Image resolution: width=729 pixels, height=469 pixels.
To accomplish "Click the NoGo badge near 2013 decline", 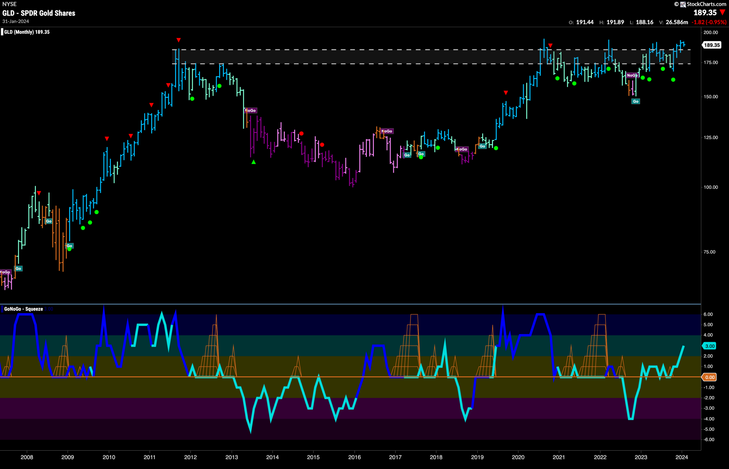I will click(251, 111).
